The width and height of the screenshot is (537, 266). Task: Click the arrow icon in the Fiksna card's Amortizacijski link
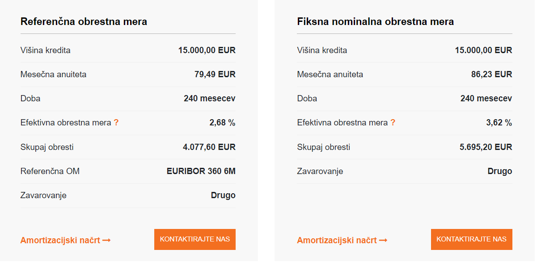pyautogui.click(x=383, y=241)
